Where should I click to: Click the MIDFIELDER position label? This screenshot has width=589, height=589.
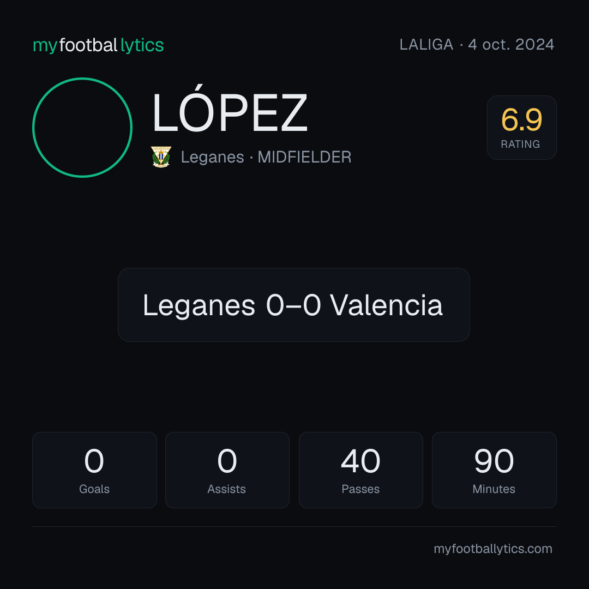(304, 157)
